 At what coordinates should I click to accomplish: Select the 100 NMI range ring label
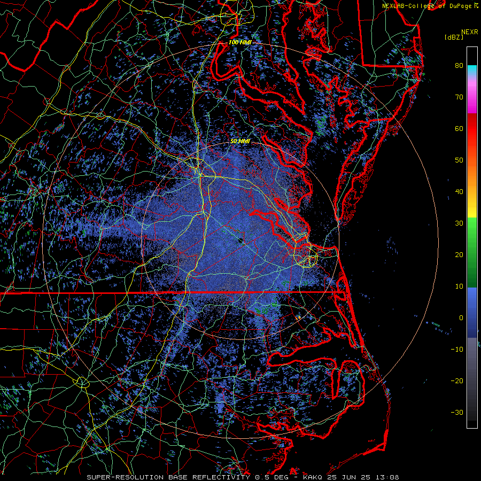[239, 42]
